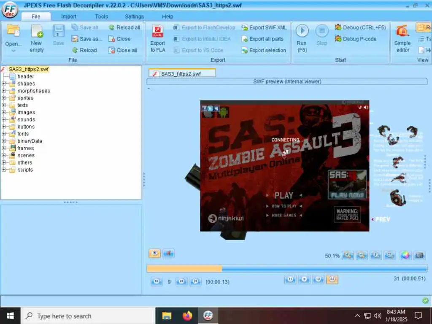
Task: Start Debug P-code
Action: [x=356, y=39]
